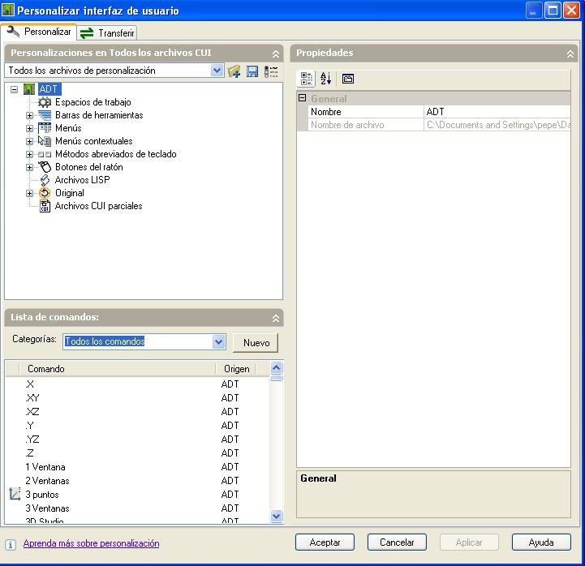
Task: Select the .Z command row
Action: (x=137, y=453)
